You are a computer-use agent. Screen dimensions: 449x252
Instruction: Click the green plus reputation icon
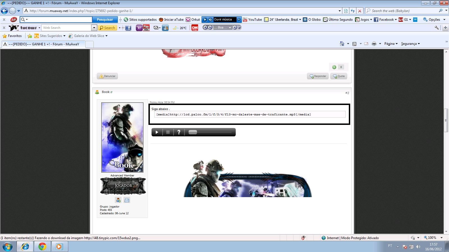tap(334, 67)
